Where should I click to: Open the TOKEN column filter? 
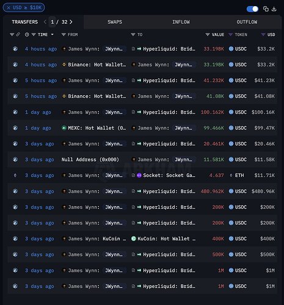[x=230, y=35]
